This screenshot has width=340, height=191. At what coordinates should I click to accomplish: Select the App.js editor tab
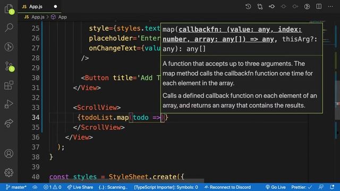39,6
